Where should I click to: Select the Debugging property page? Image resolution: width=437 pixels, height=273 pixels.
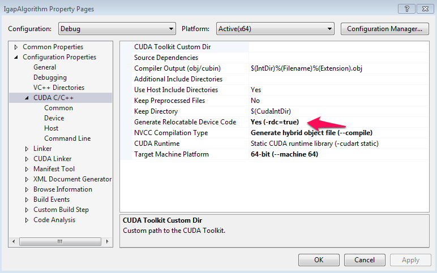click(50, 77)
